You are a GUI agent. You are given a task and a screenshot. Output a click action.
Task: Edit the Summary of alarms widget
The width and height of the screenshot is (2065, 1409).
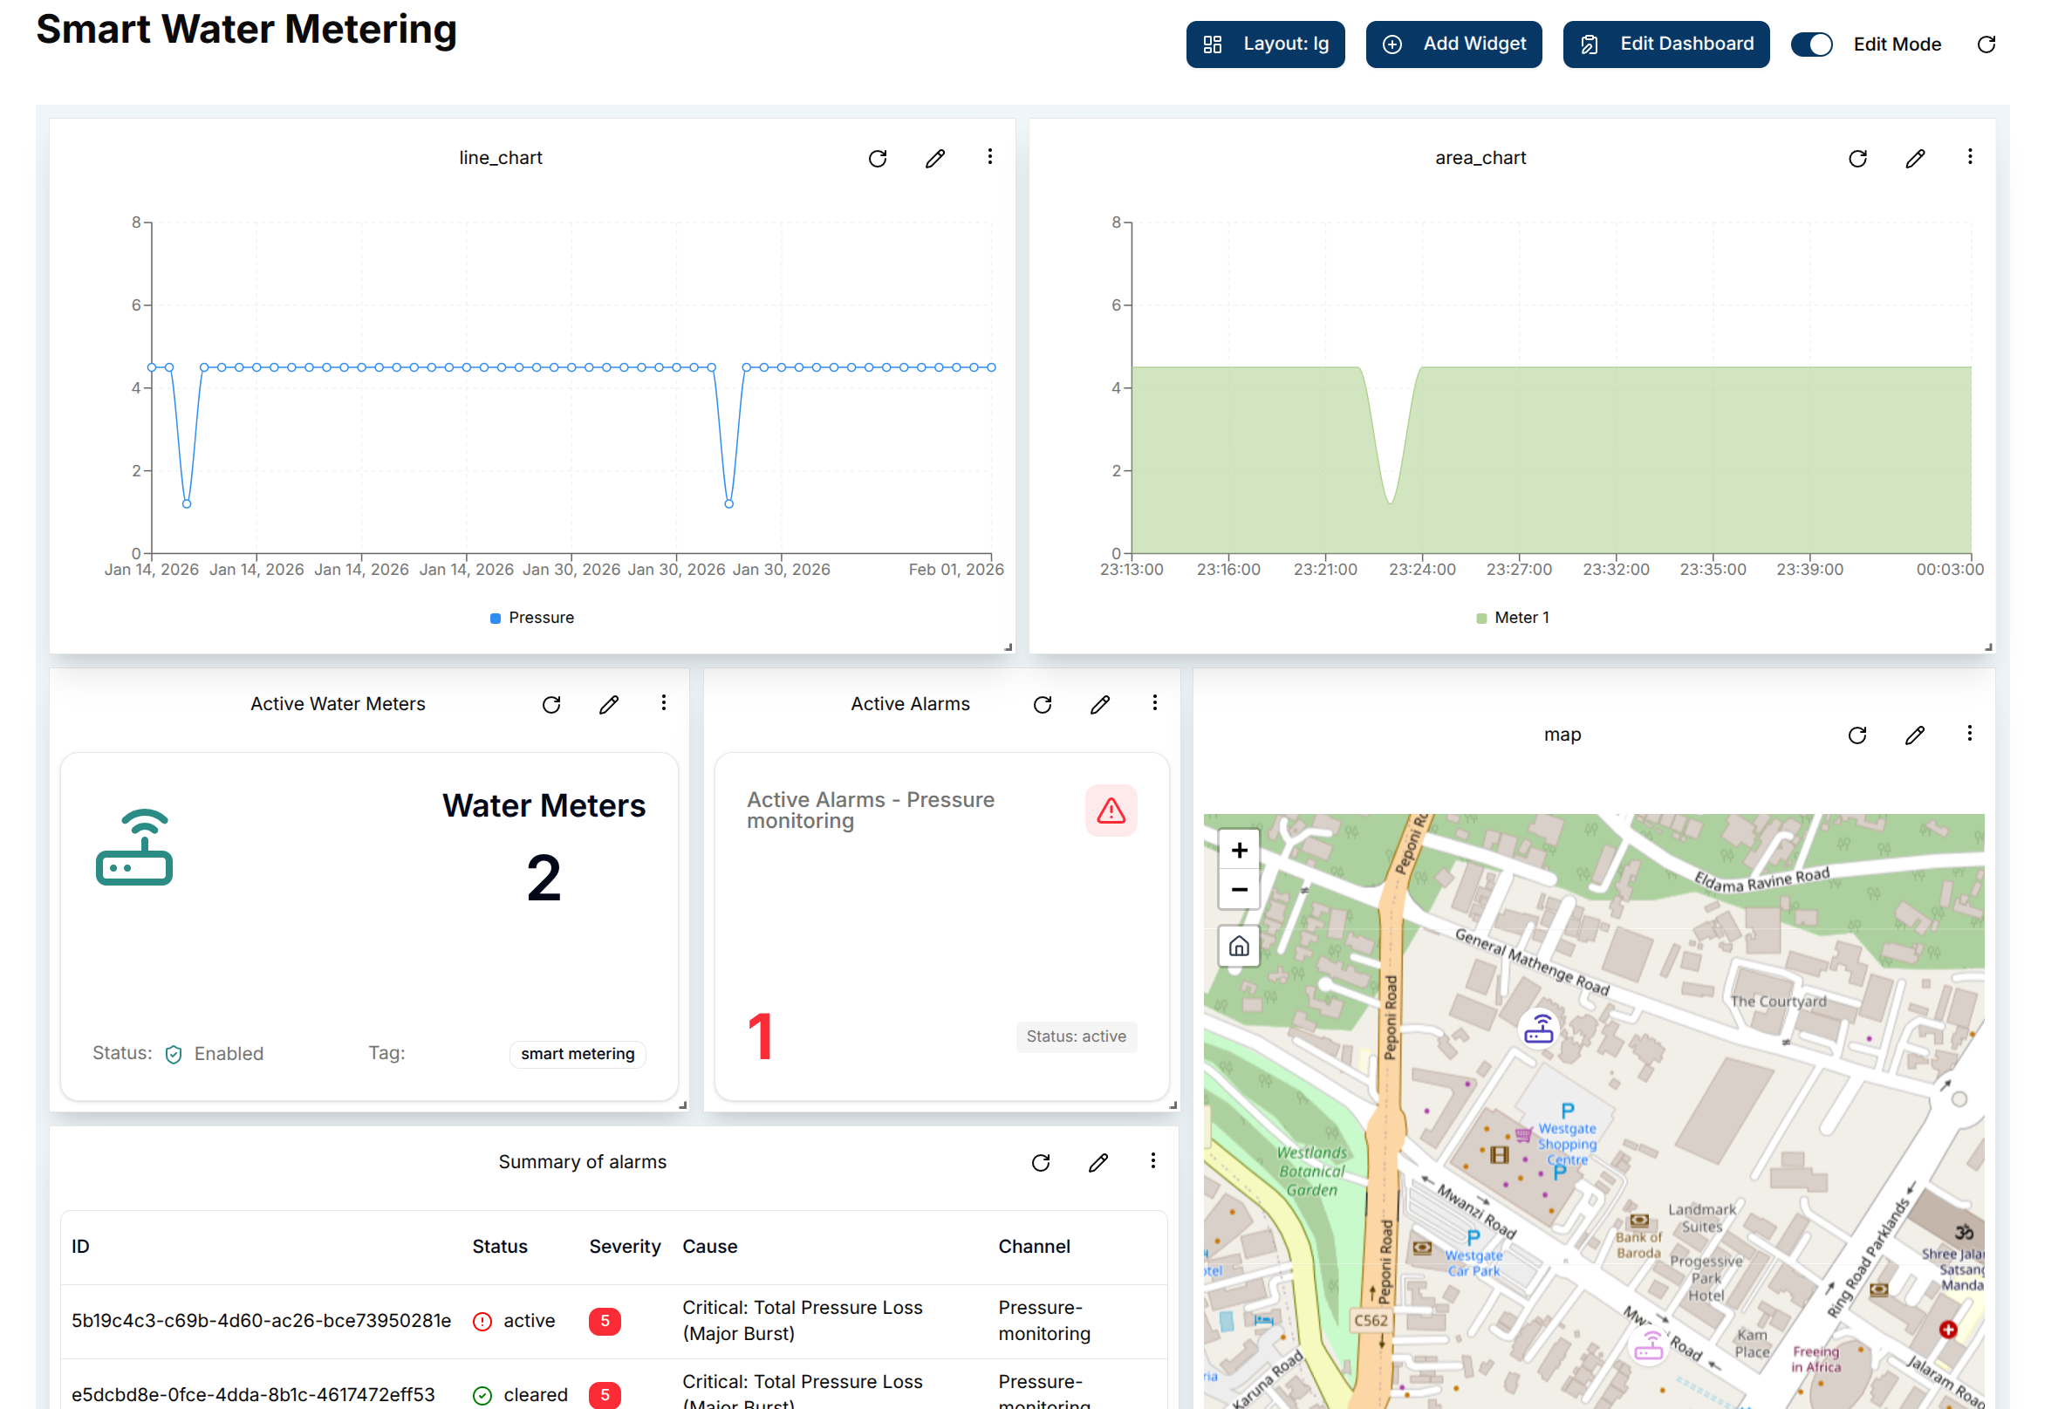[x=1098, y=1162]
